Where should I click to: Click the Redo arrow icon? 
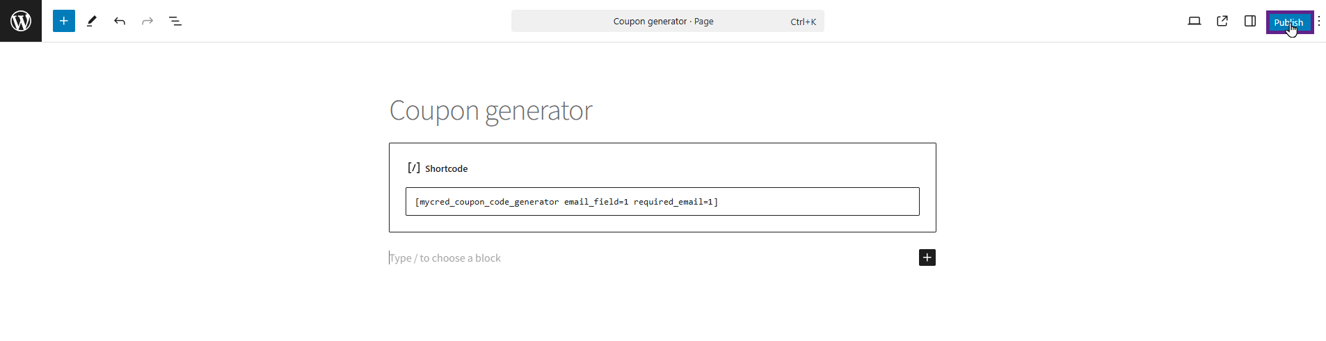[147, 21]
